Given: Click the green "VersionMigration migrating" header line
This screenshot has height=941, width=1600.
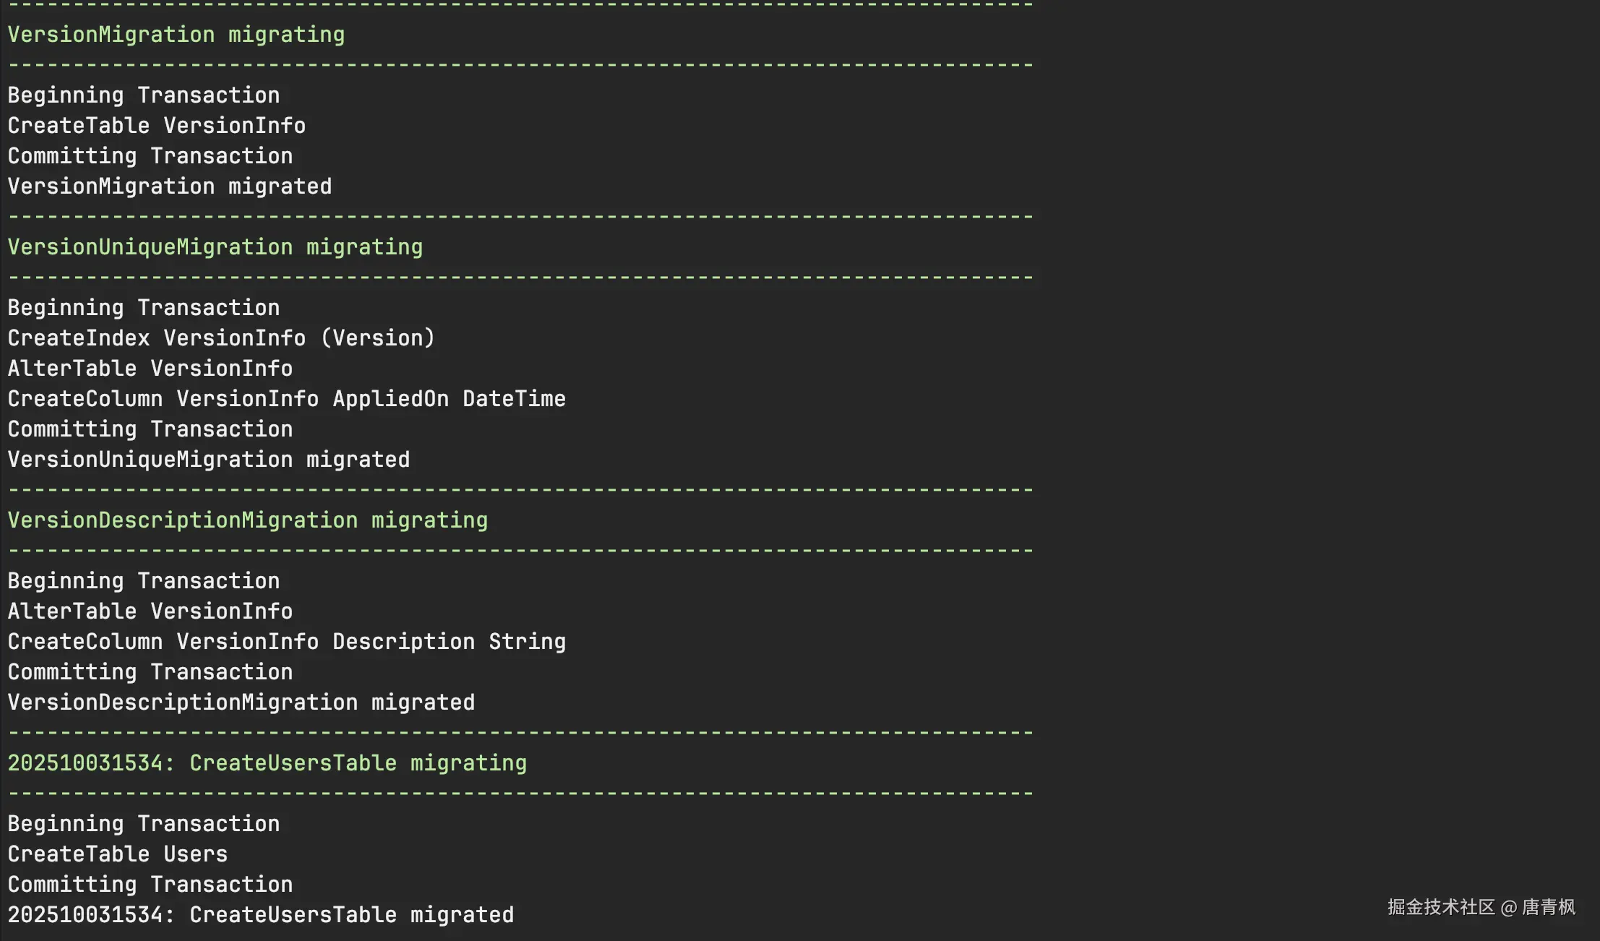Looking at the screenshot, I should point(176,35).
